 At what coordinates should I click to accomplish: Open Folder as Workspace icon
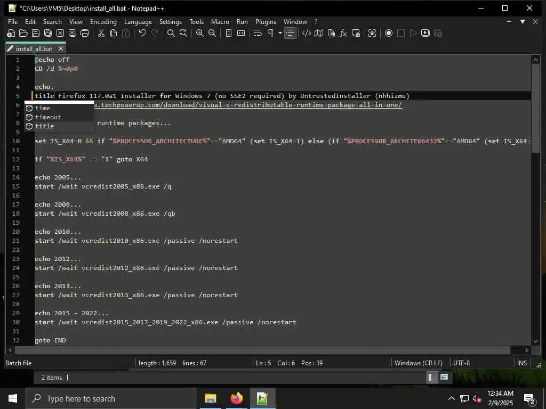(x=356, y=33)
